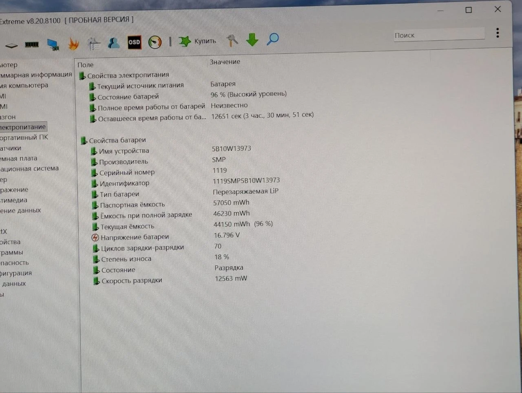Open the Суммарная информация sidebar item
Image resolution: width=522 pixels, height=393 pixels.
click(36, 75)
